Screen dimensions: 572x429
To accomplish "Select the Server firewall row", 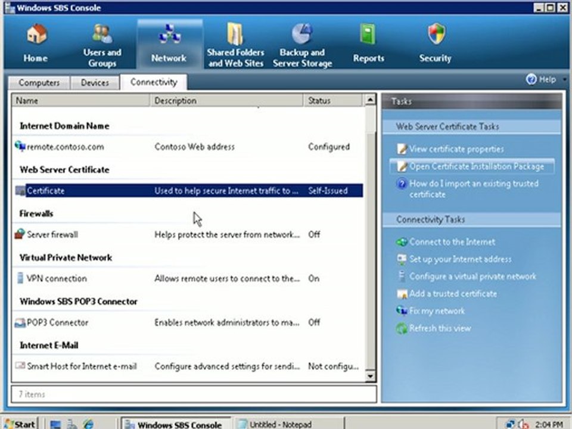I will 188,234.
